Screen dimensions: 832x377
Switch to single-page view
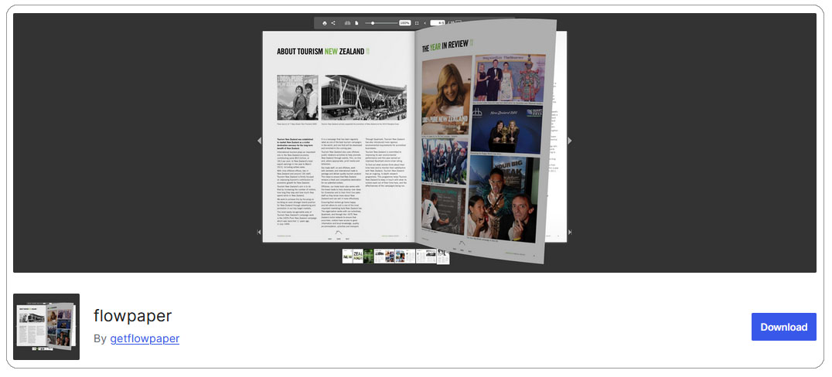(356, 23)
